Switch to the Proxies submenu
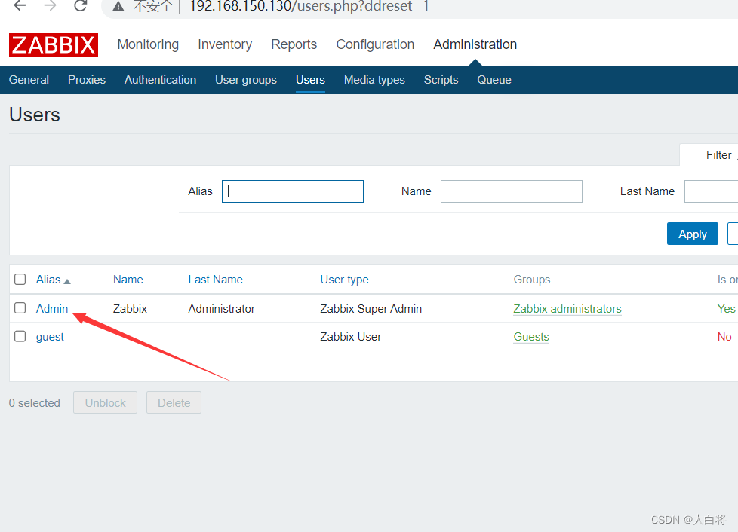Screen dimensions: 738x532 pos(87,80)
